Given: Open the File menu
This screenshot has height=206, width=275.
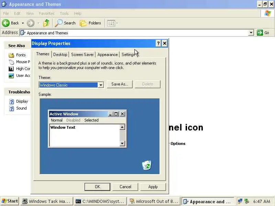Looking at the screenshot, I should [6, 13].
